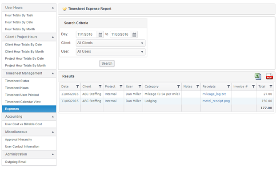This screenshot has width=280, height=169.
Task: Open the start date calendar picker
Action: (100, 35)
